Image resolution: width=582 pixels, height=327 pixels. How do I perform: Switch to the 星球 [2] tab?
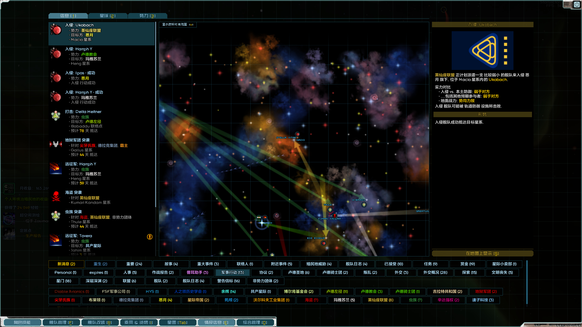[108, 16]
